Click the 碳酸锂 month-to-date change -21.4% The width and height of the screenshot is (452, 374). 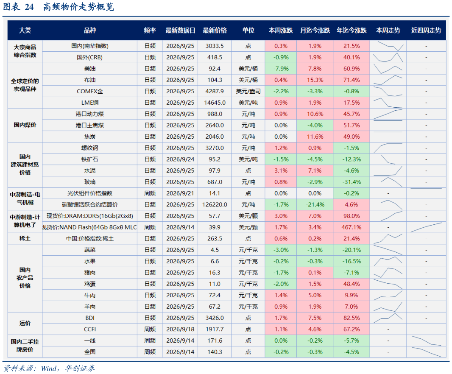tap(315, 204)
